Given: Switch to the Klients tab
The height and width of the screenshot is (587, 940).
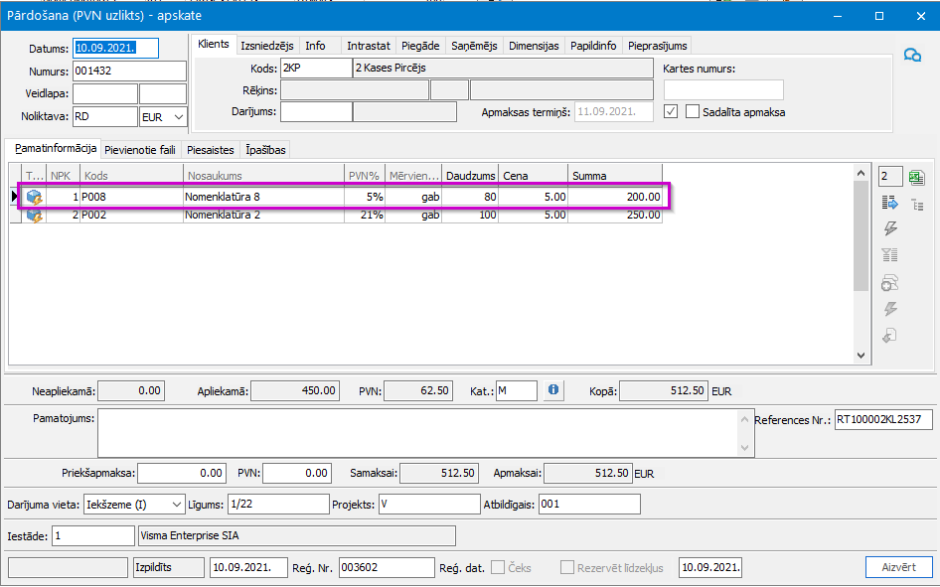Looking at the screenshot, I should [214, 45].
